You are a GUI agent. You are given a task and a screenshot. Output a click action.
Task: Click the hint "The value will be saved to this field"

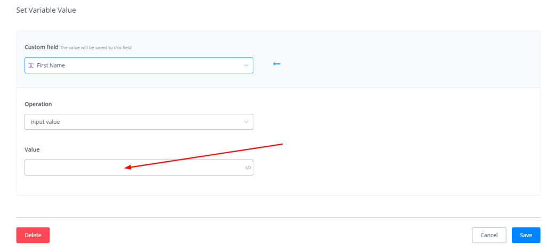96,48
